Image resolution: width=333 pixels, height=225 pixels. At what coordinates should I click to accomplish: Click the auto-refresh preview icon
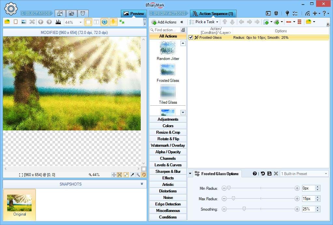click(104, 22)
